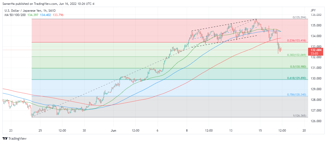Image resolution: width=327 pixels, height=143 pixels.
Task: Select the 0.618(129.890) Fibonacci level label
Action: 297,78
